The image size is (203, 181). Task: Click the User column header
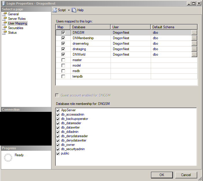[x=131, y=27]
